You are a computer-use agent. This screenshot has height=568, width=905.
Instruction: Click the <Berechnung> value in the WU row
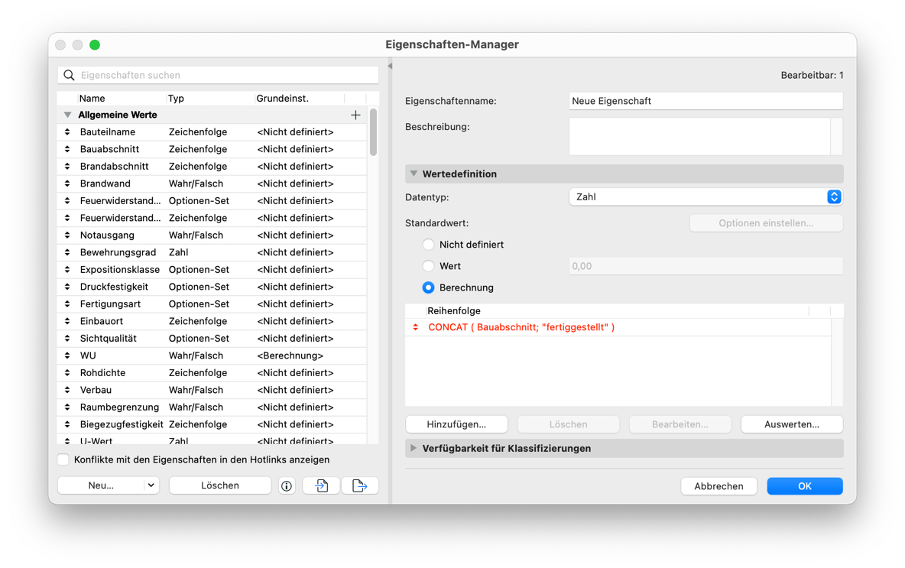[x=290, y=355]
